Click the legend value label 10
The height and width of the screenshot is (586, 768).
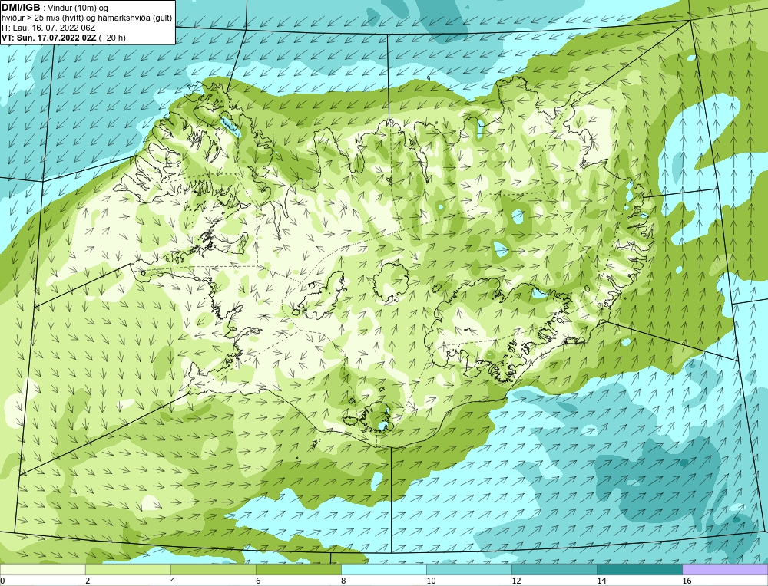(x=431, y=581)
